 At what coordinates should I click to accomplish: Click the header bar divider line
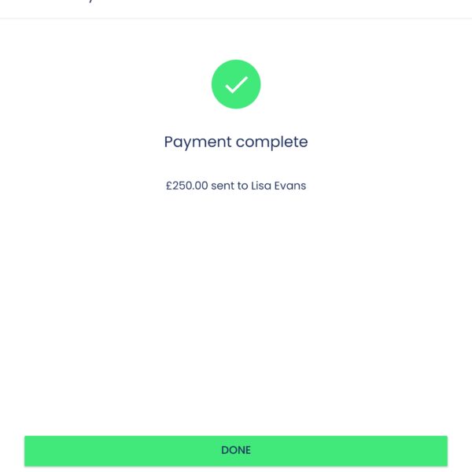tap(236, 18)
